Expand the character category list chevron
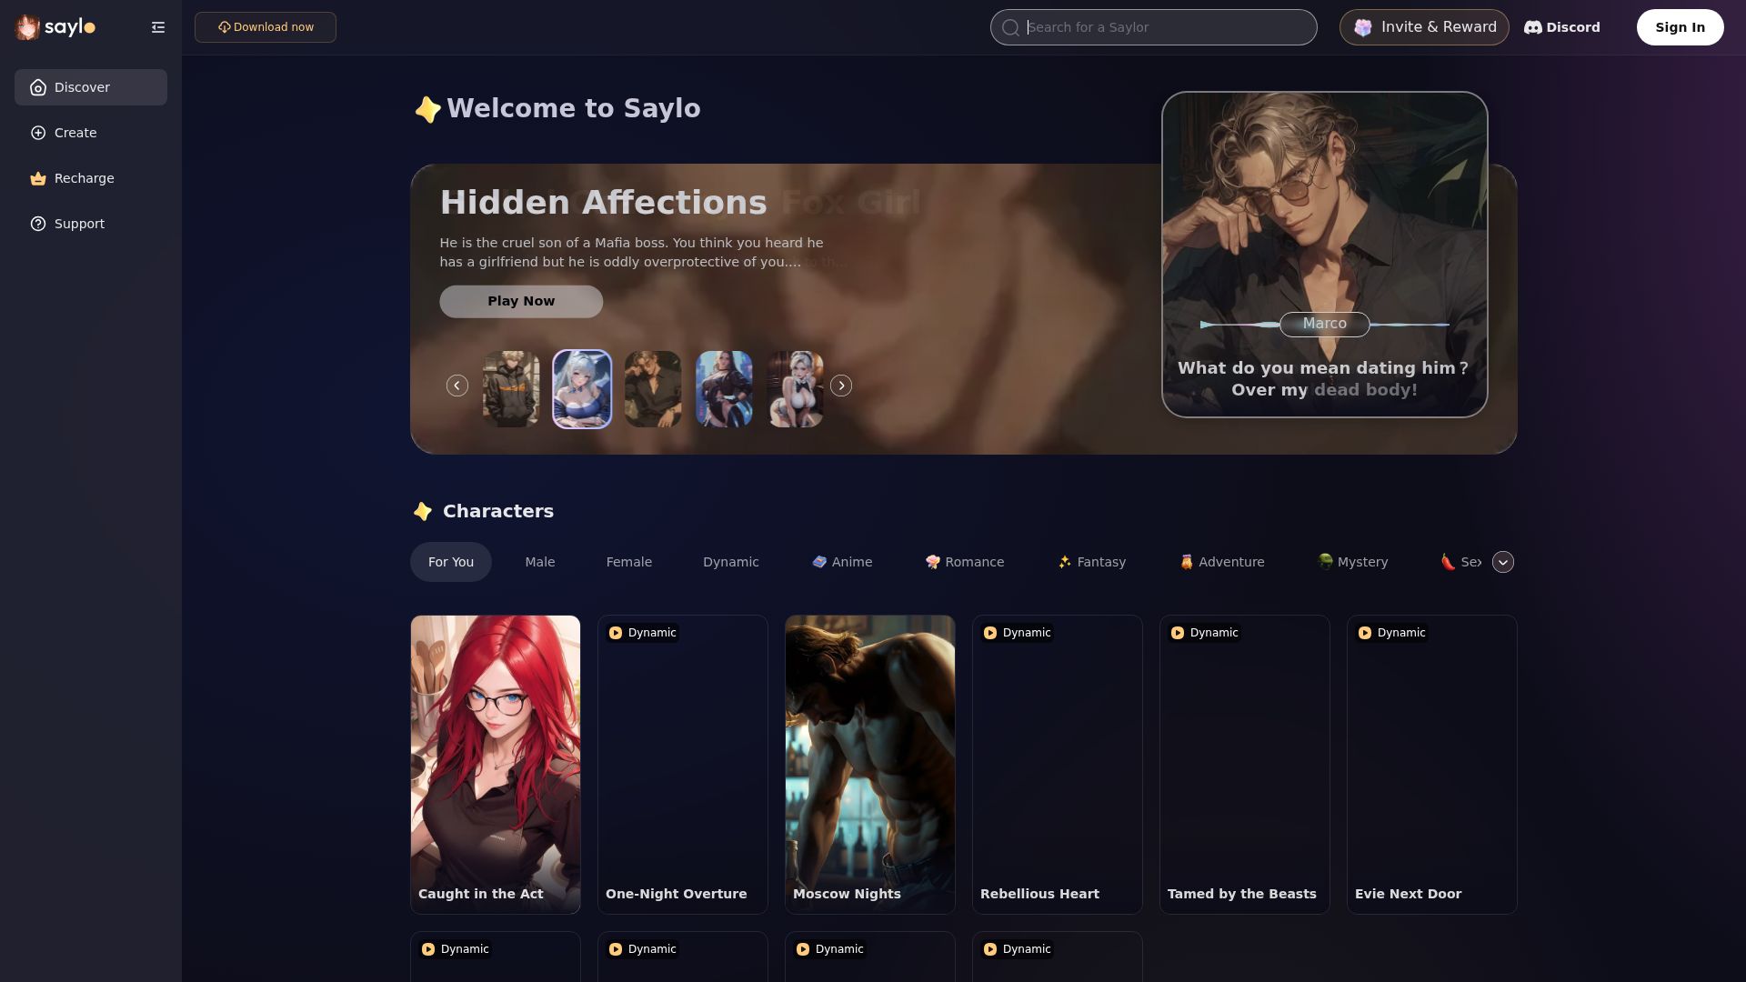Image resolution: width=1746 pixels, height=982 pixels. coord(1503,562)
